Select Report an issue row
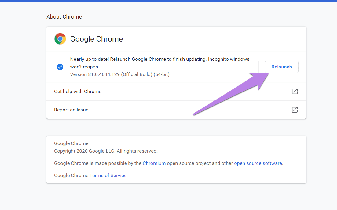337x210 pixels. pos(176,110)
